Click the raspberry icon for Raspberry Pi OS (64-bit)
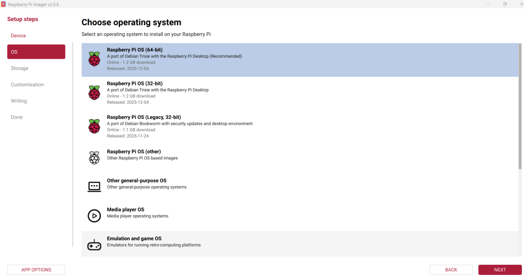 tap(94, 59)
